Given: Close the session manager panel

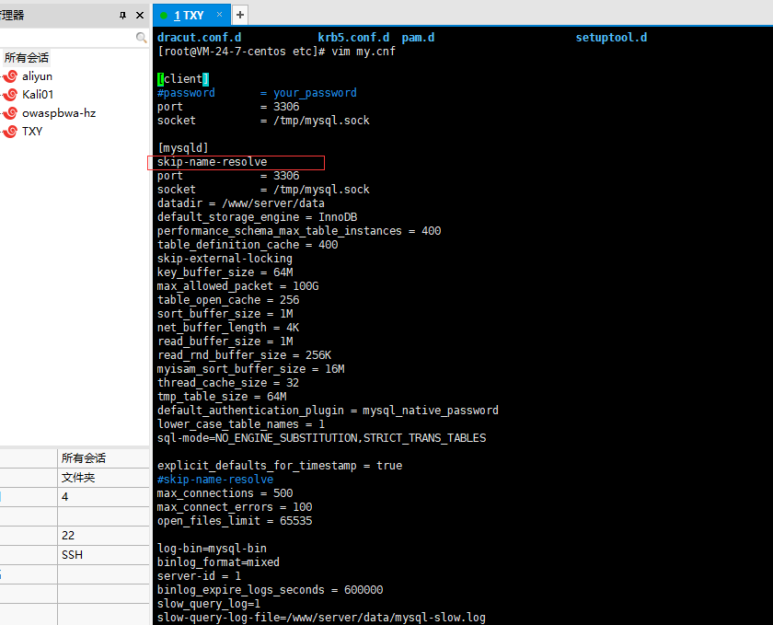Looking at the screenshot, I should (140, 16).
